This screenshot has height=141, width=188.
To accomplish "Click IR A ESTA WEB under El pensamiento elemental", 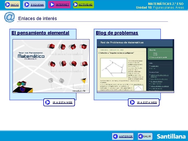I will [63, 103].
